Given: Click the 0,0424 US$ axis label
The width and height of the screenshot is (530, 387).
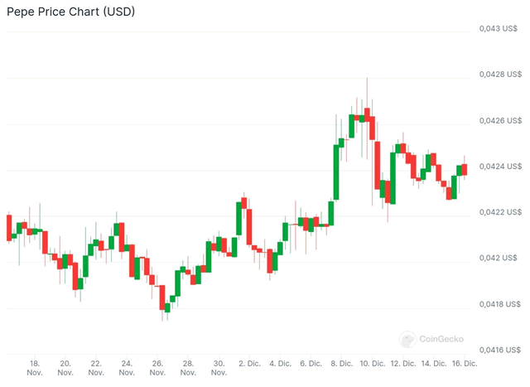Looking at the screenshot, I should pos(503,167).
